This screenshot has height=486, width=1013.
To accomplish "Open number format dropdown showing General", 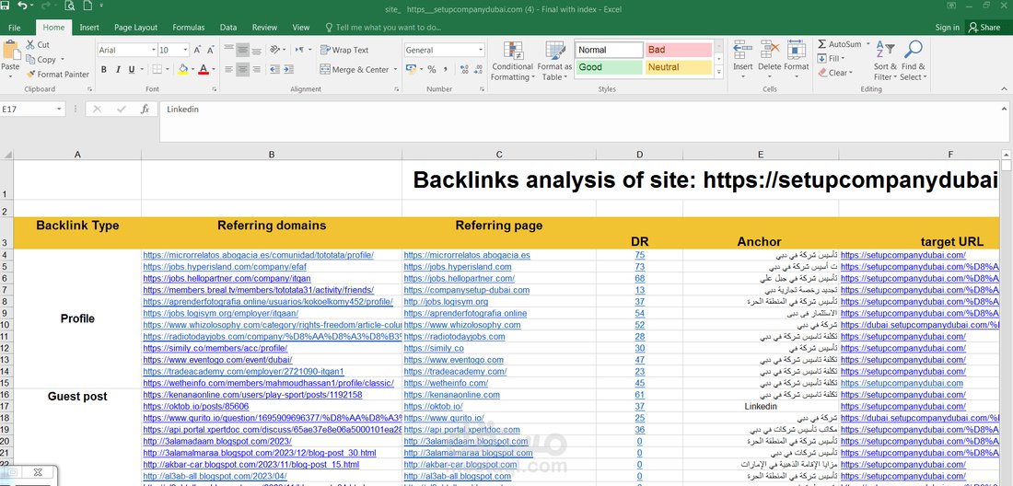I will (481, 50).
